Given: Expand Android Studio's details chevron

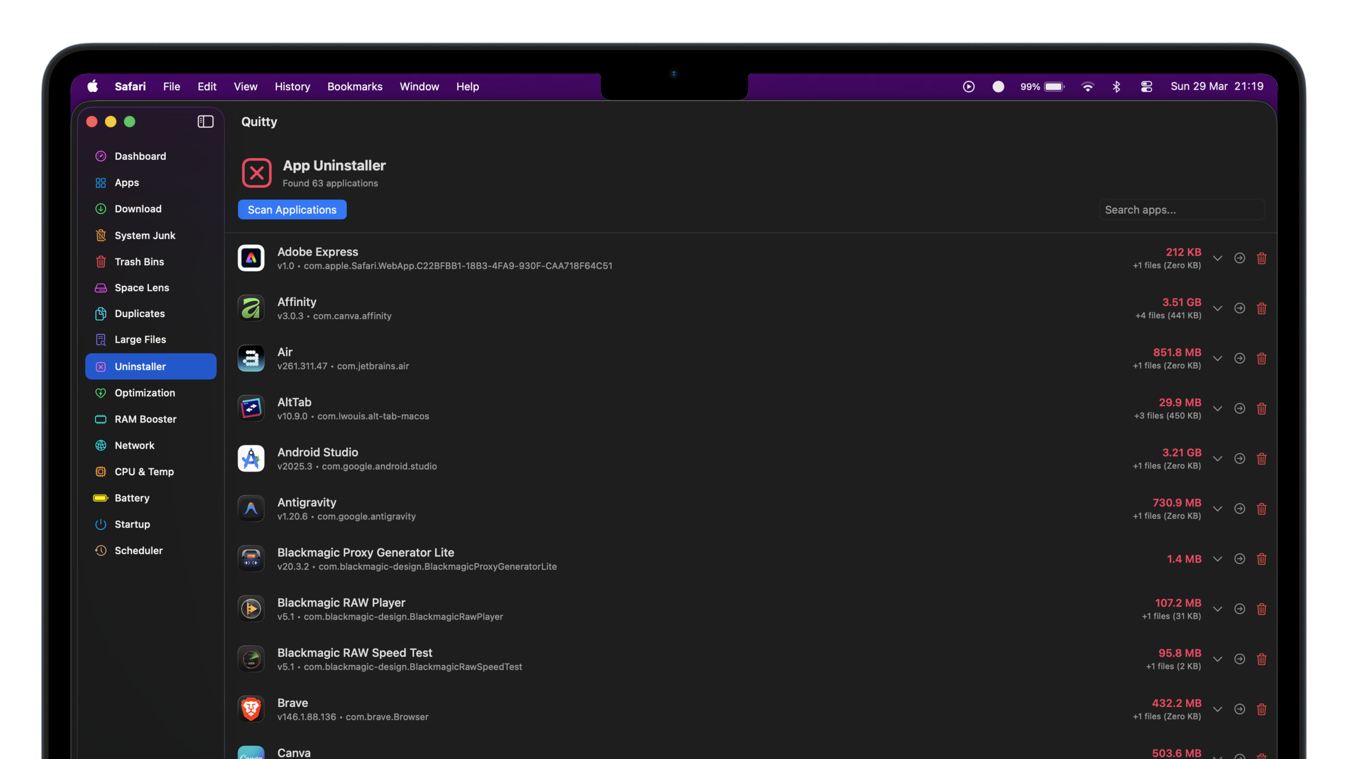Looking at the screenshot, I should [x=1218, y=458].
